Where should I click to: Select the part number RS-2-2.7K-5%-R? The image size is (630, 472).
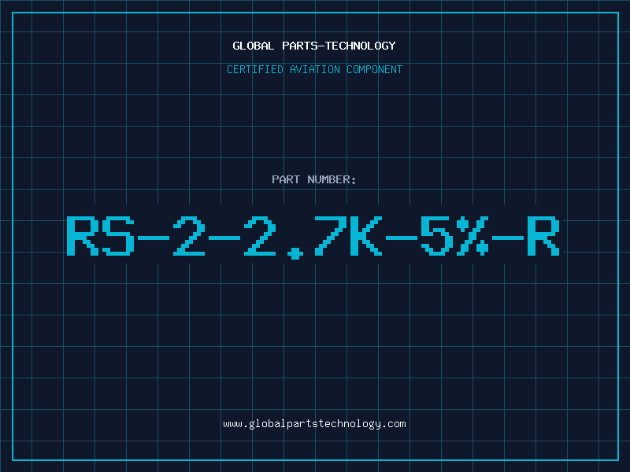(x=313, y=237)
